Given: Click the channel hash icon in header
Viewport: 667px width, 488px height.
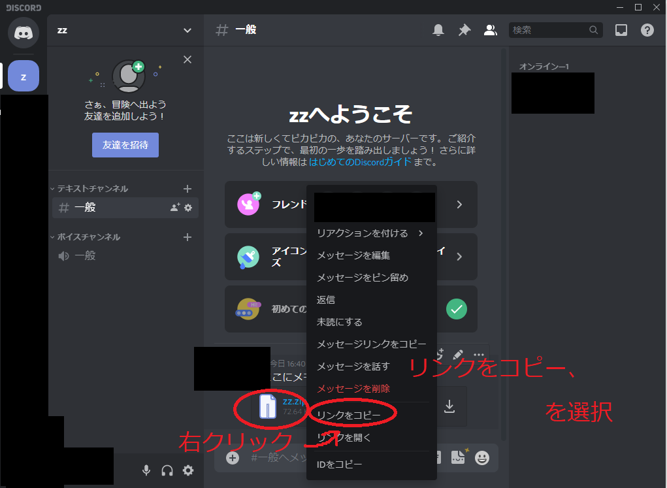Looking at the screenshot, I should pos(221,30).
